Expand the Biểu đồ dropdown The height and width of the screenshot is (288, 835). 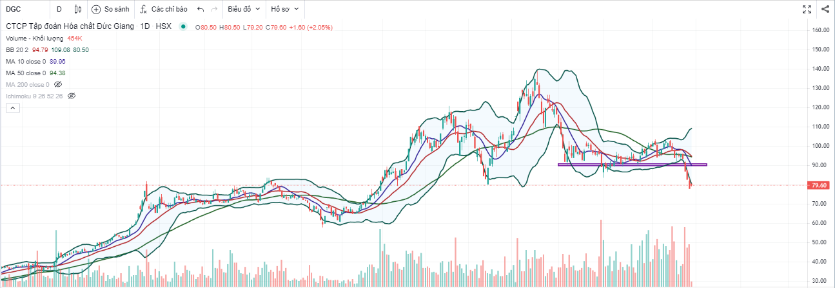(x=244, y=9)
